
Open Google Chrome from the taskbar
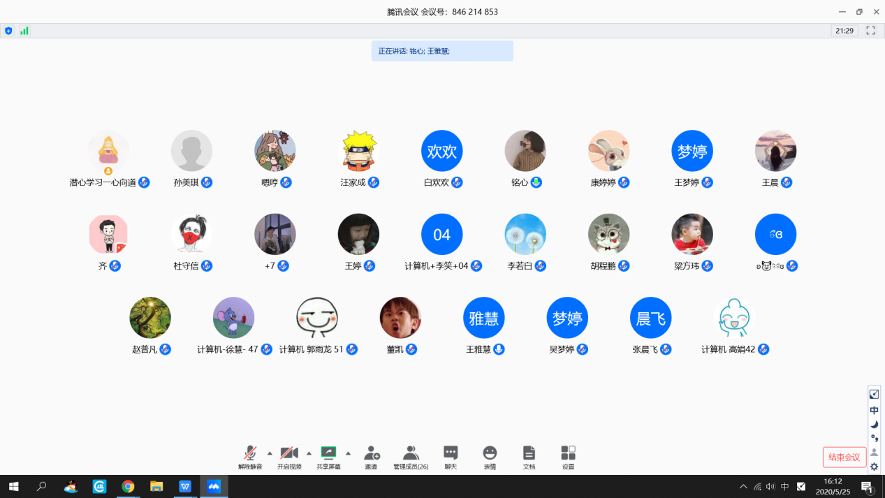point(128,487)
